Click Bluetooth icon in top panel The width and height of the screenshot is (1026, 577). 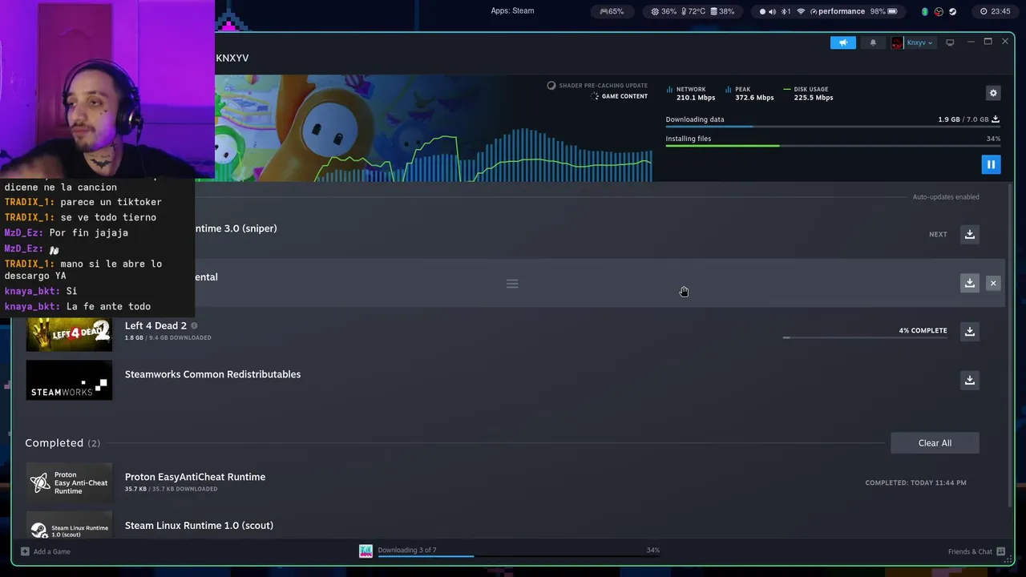pyautogui.click(x=786, y=11)
